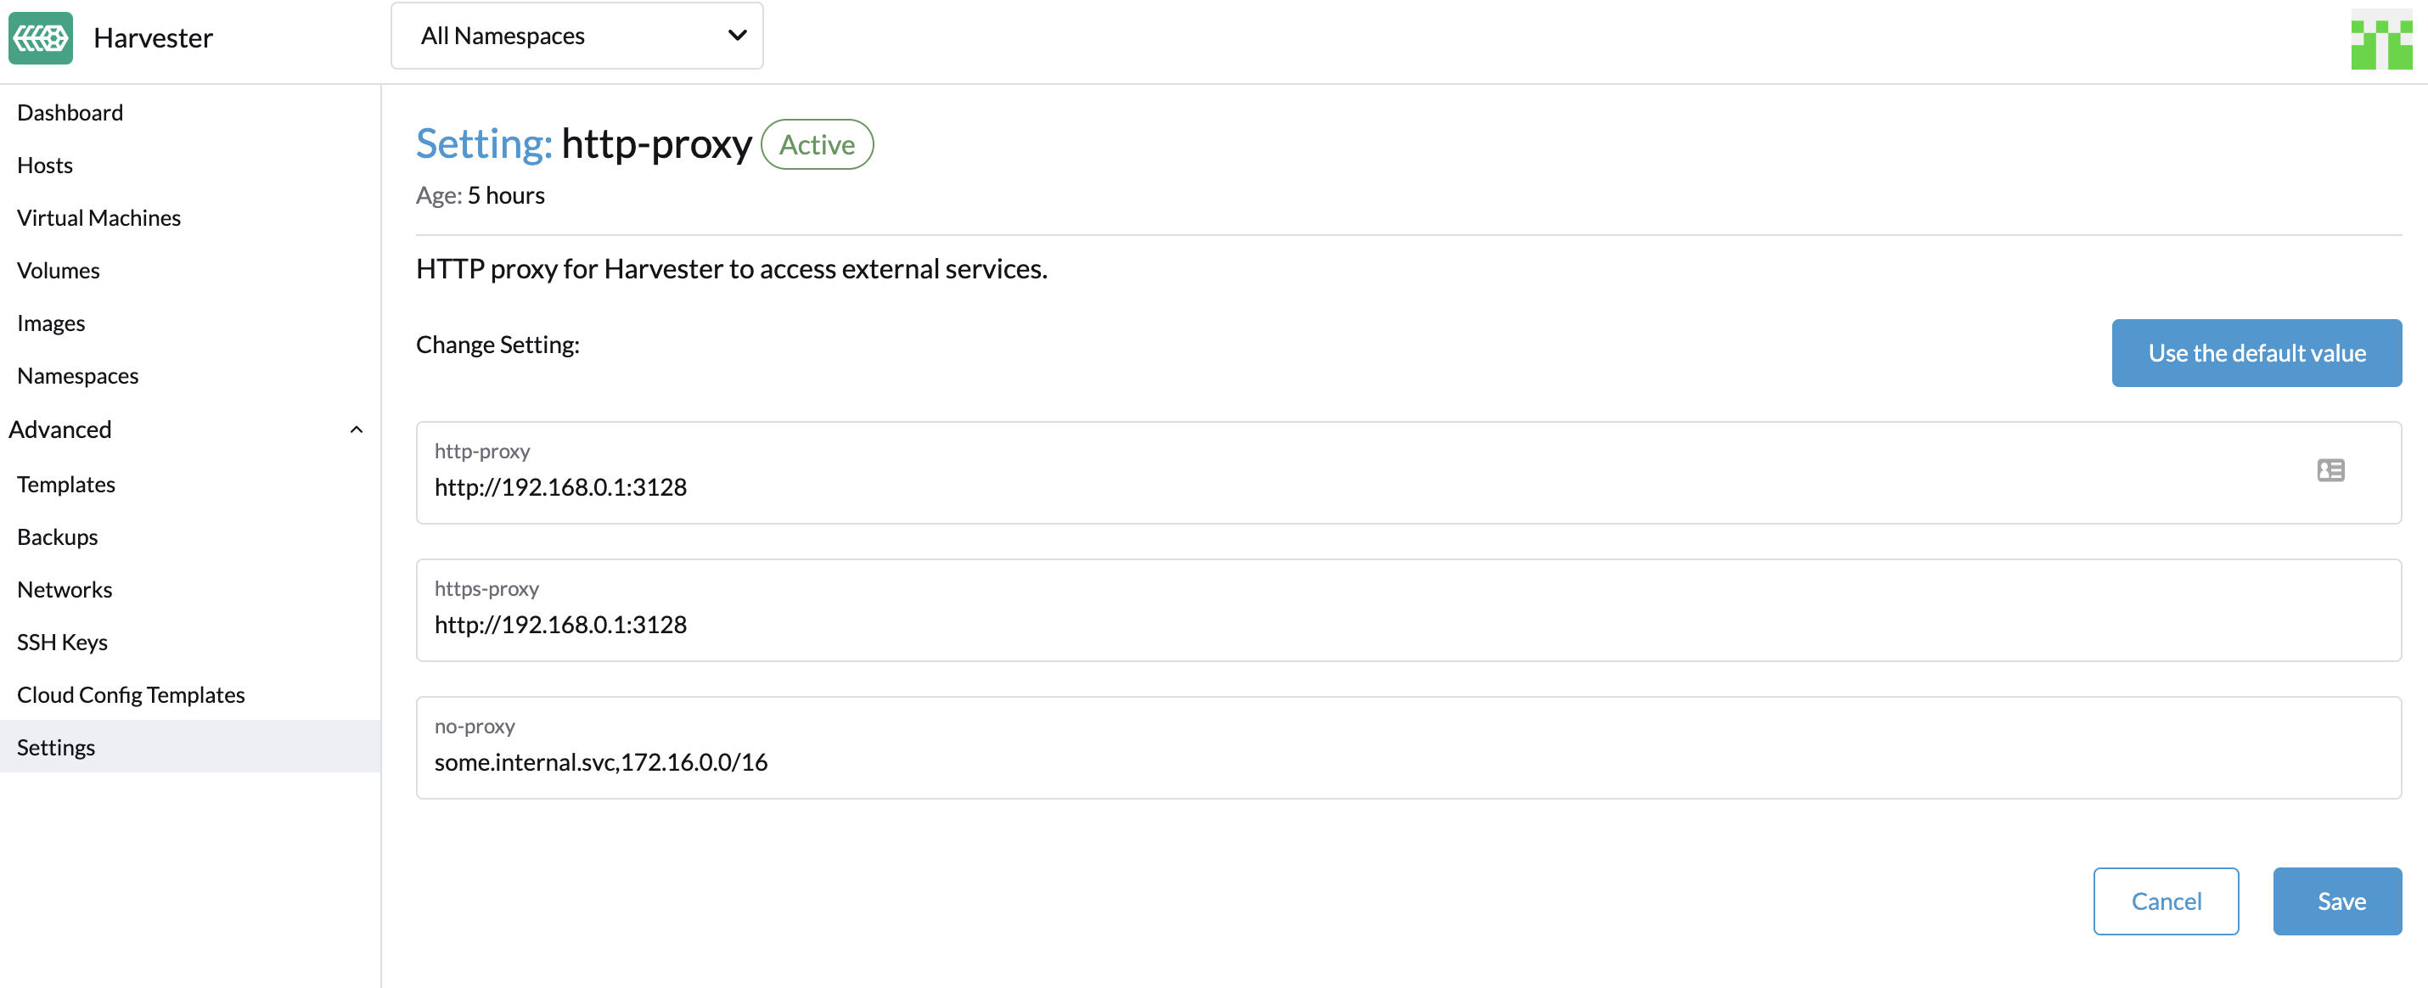Screen dimensions: 2428x988
Task: Navigate to Backups section
Action: (x=57, y=536)
